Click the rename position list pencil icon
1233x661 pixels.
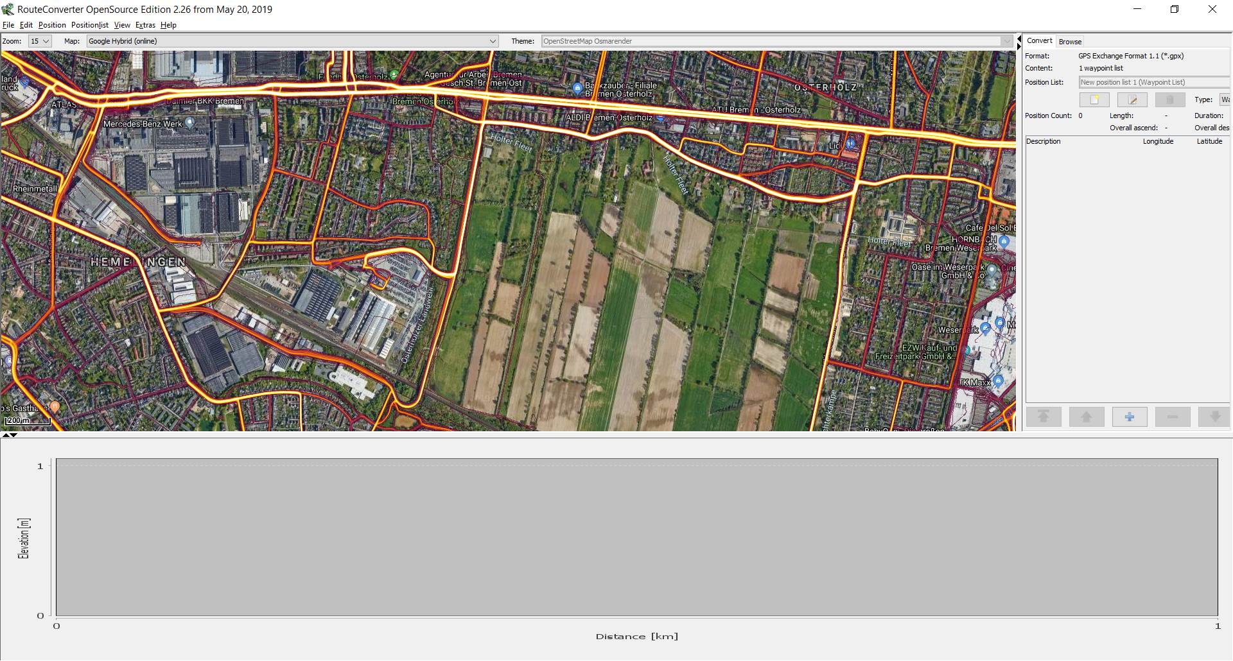(x=1132, y=99)
